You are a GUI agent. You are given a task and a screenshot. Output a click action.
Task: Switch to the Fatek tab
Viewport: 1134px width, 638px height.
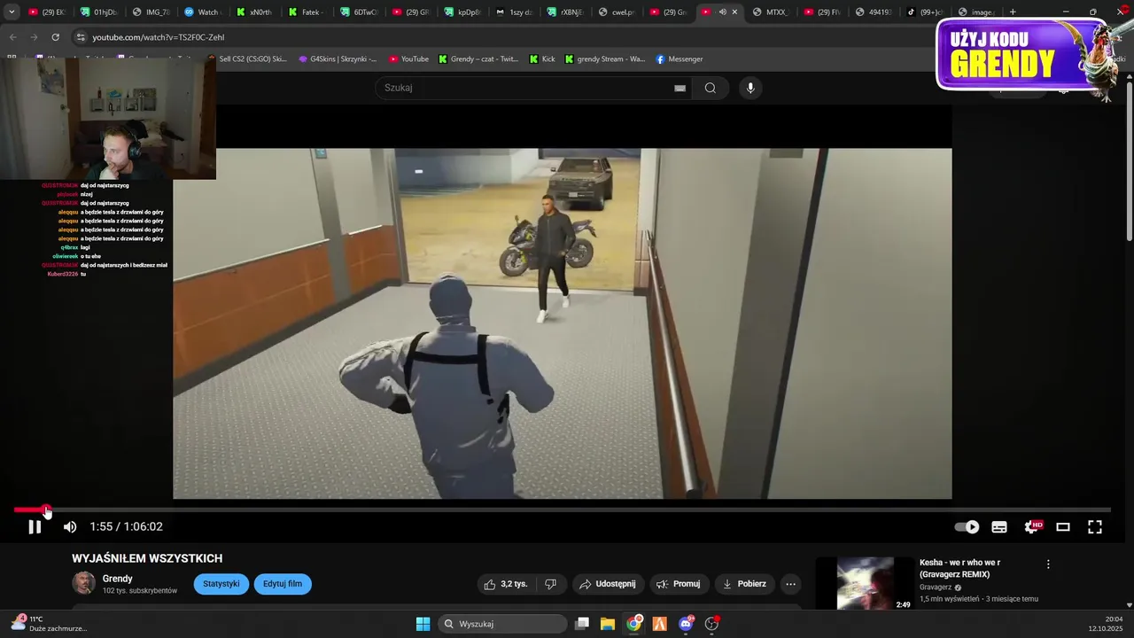tap(306, 12)
